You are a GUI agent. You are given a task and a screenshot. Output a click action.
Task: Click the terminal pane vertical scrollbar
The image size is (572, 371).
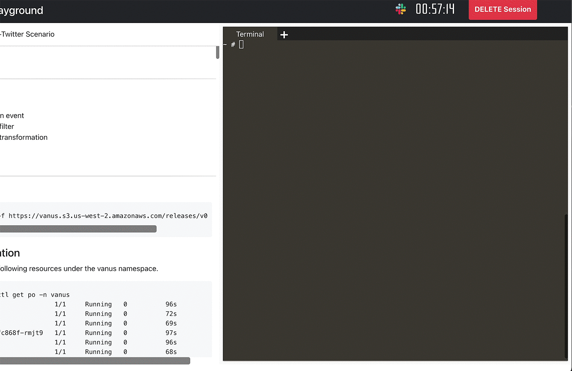click(x=566, y=286)
